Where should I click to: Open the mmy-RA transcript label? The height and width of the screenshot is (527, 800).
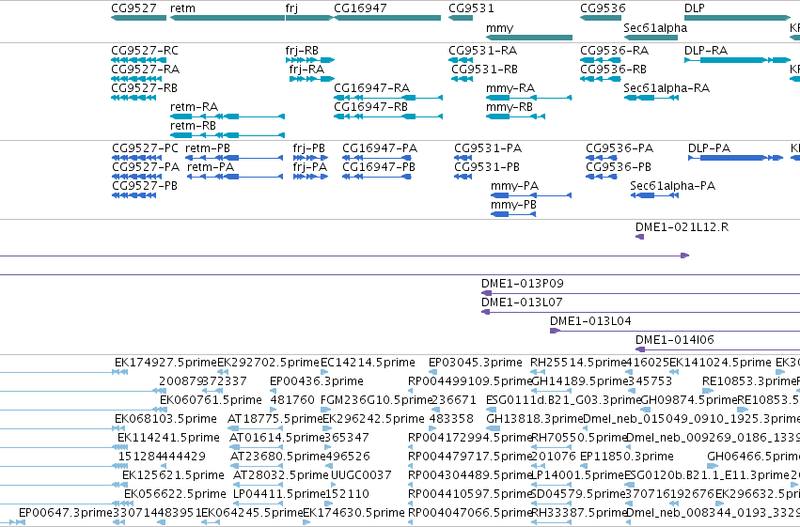pos(510,88)
